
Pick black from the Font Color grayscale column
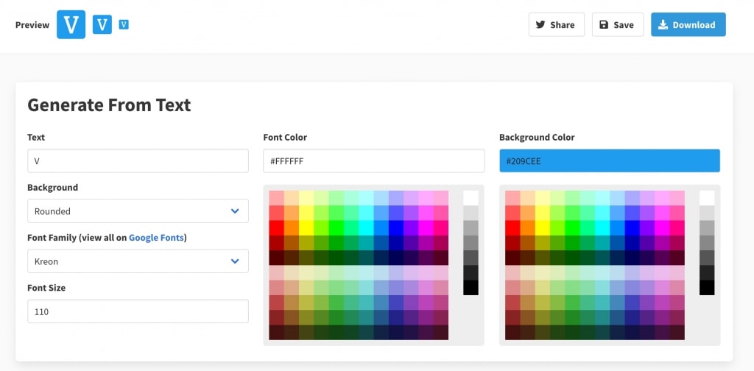point(471,287)
